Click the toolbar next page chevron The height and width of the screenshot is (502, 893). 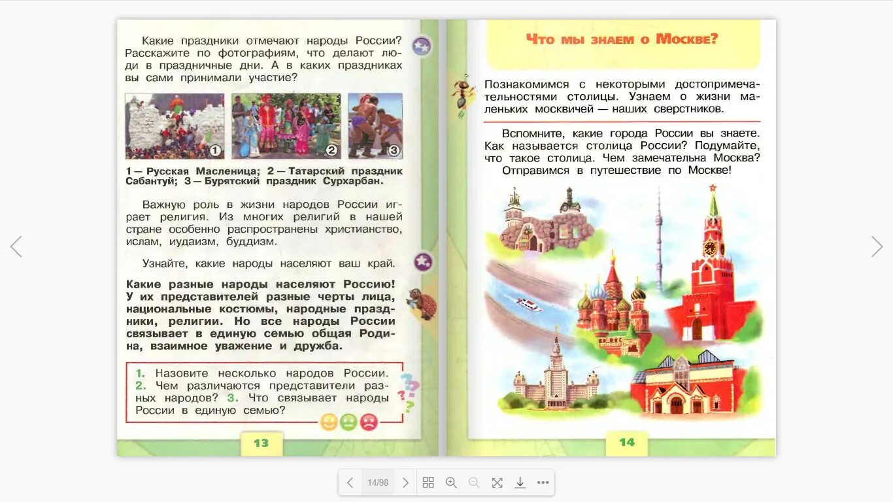tap(405, 482)
